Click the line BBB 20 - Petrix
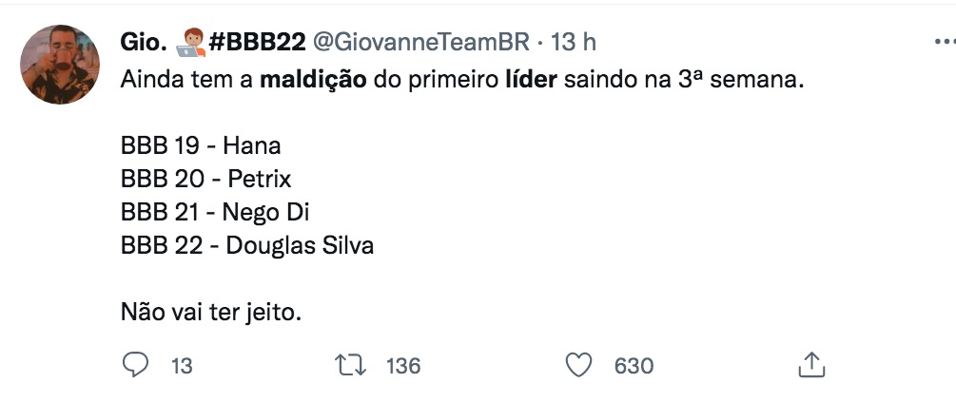 tap(205, 180)
